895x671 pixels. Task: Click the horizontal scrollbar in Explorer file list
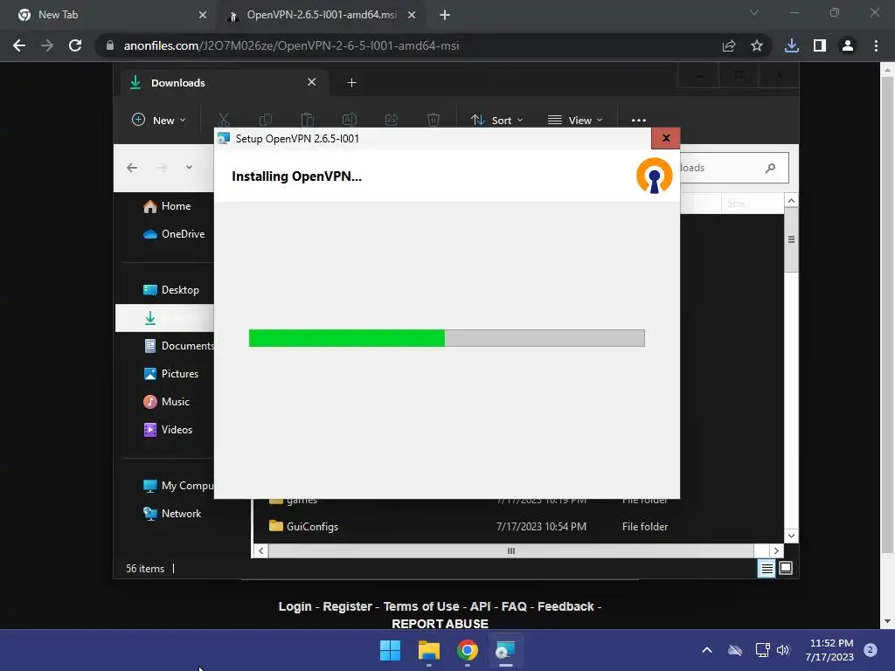coord(510,550)
